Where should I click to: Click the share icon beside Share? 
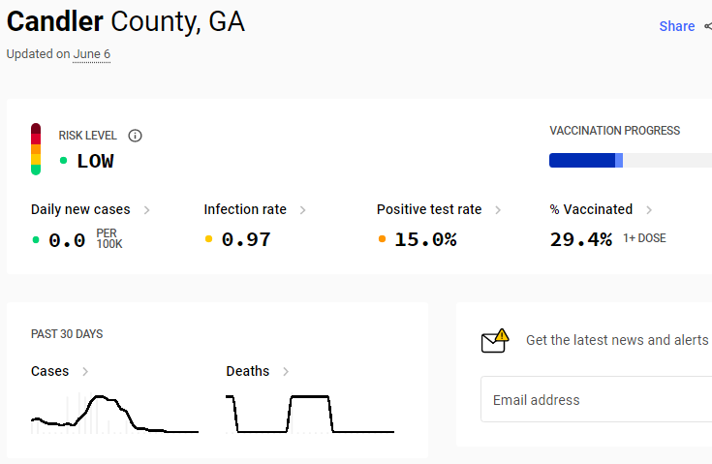tap(708, 26)
